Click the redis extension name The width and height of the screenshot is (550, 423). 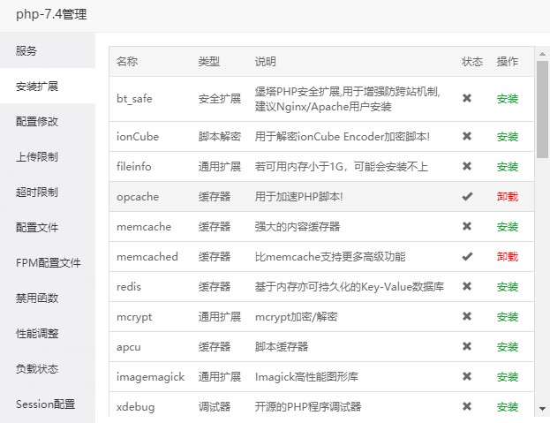pyautogui.click(x=129, y=287)
